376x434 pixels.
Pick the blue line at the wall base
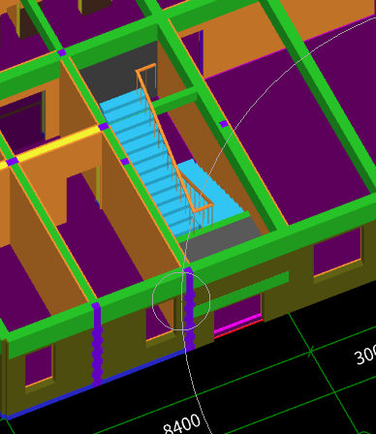point(97,385)
